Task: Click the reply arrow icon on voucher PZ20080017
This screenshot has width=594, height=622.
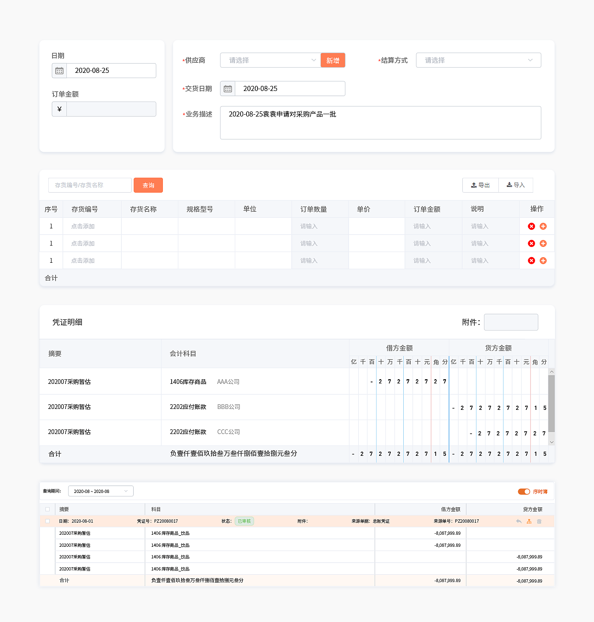Action: click(519, 521)
